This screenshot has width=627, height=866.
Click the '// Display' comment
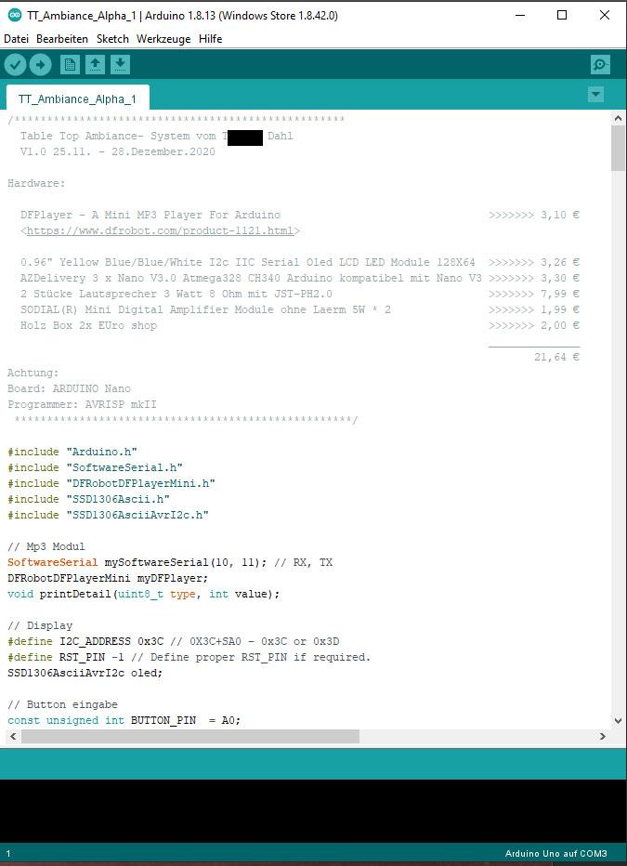click(x=40, y=625)
